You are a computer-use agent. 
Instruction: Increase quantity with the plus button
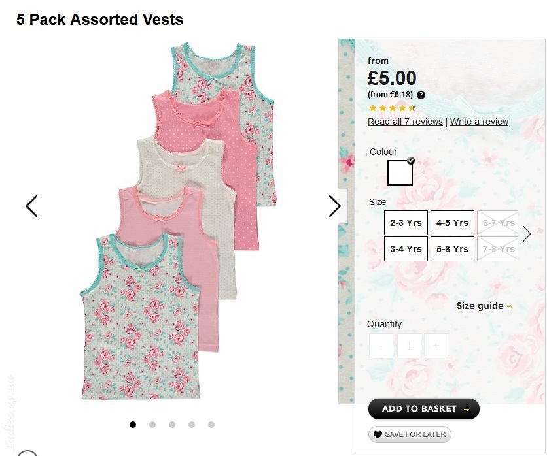[436, 345]
